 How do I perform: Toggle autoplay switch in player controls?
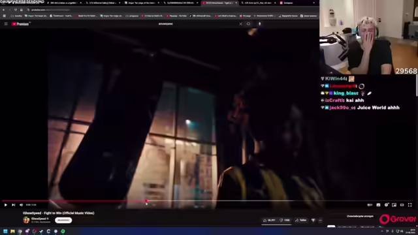tap(370, 205)
